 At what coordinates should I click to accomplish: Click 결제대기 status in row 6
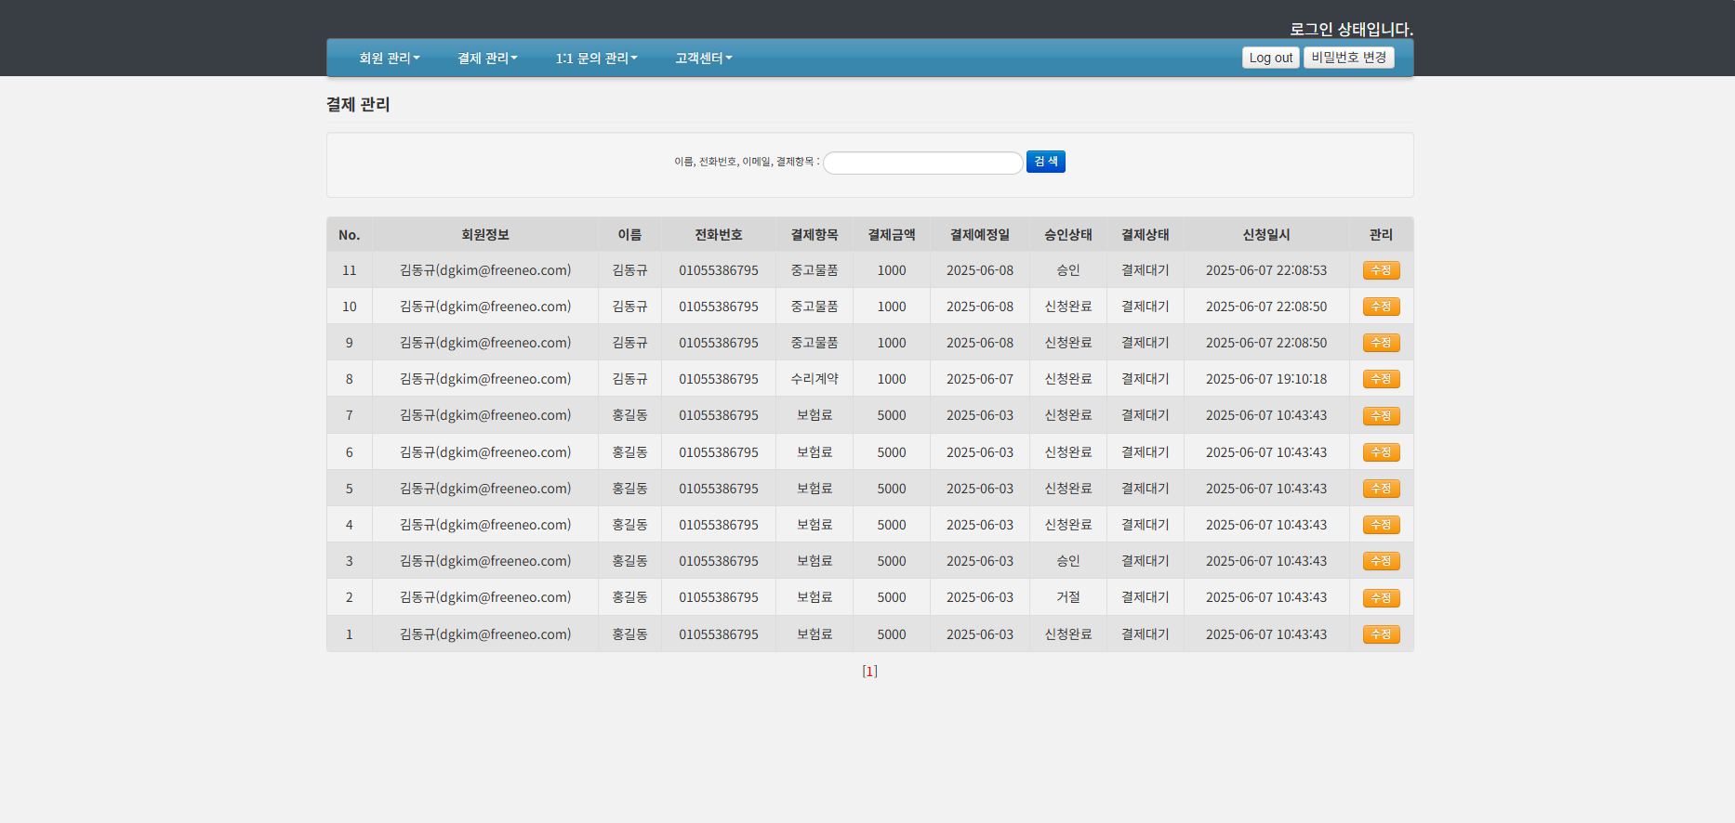pyautogui.click(x=1146, y=452)
